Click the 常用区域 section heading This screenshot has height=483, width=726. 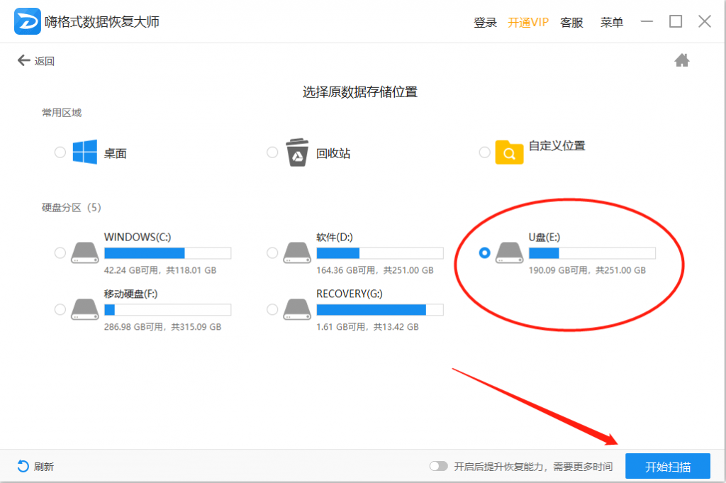(62, 113)
